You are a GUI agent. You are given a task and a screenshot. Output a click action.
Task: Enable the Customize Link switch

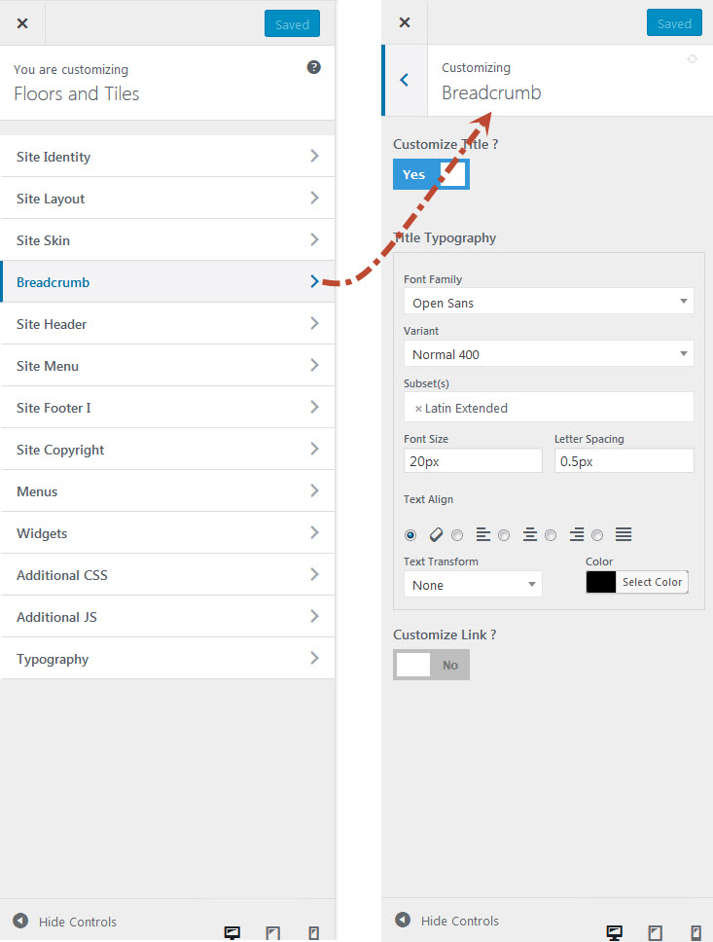click(431, 665)
